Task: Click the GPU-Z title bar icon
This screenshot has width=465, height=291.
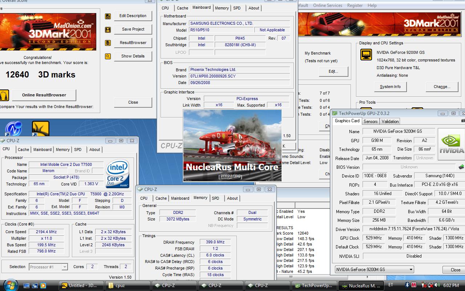Action: [334, 113]
